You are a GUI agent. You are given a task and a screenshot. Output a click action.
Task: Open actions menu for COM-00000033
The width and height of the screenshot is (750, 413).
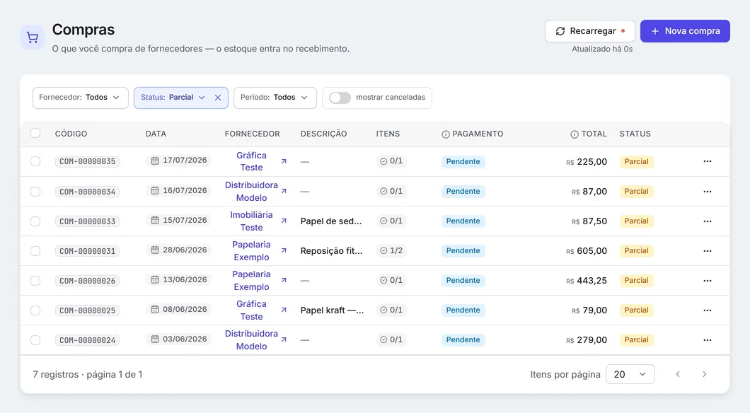tap(708, 221)
